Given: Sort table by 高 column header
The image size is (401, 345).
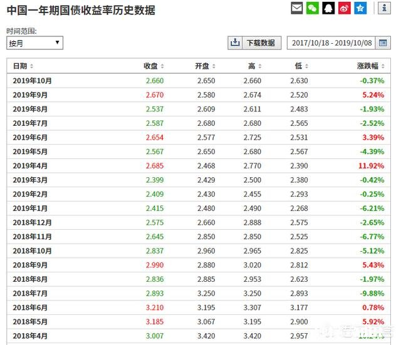Looking at the screenshot, I should point(255,66).
